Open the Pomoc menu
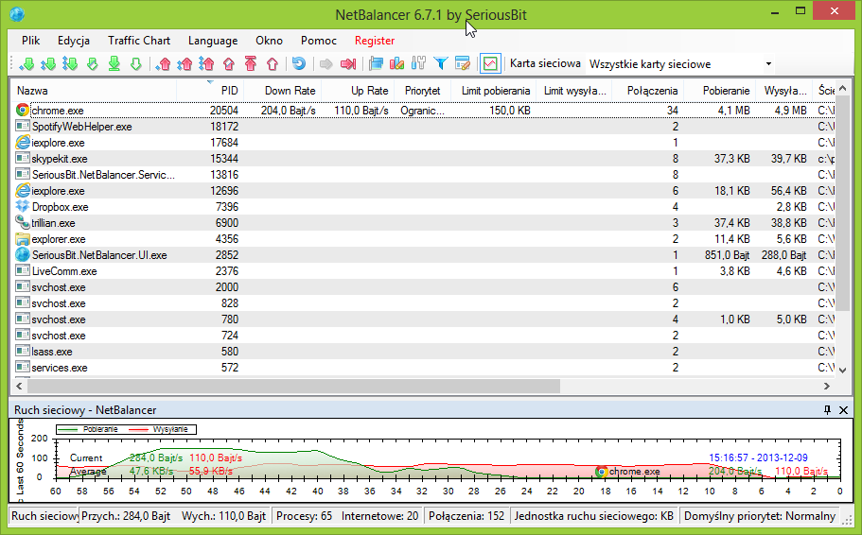862x535 pixels. click(x=318, y=41)
